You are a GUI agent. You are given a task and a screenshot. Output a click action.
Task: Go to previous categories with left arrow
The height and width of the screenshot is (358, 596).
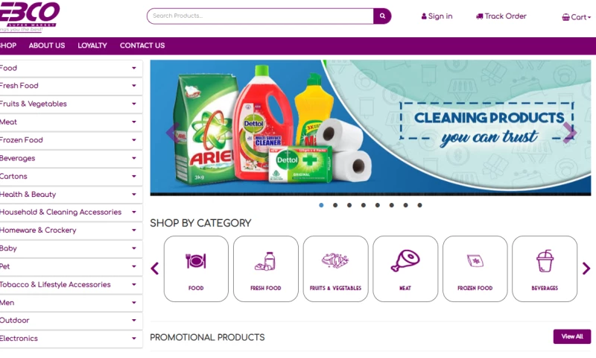tap(155, 268)
